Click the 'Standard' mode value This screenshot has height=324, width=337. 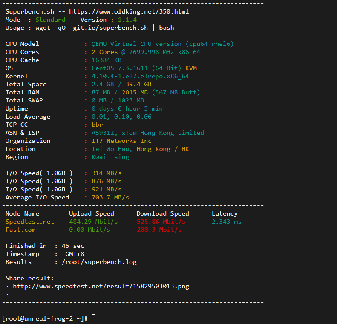(50, 20)
